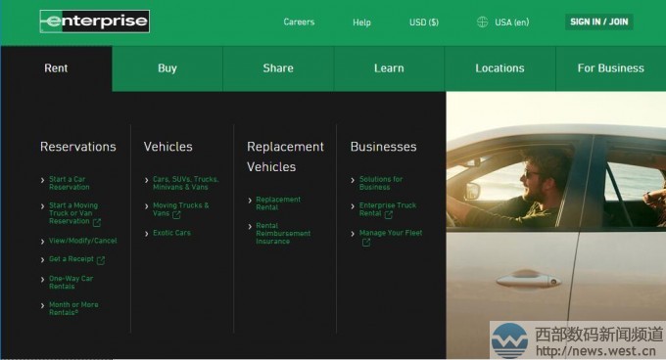Click the SIGN IN / JOIN button

[598, 22]
